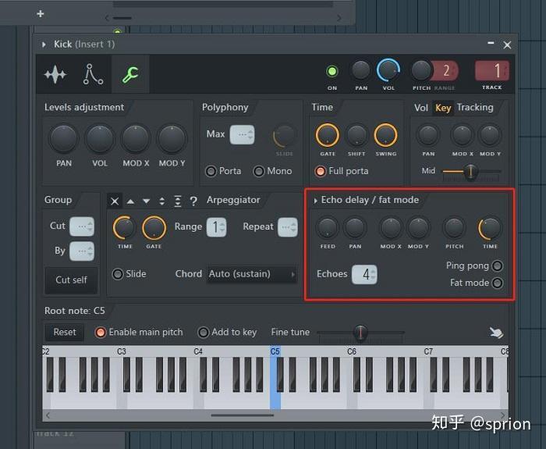The width and height of the screenshot is (546, 449).
Task: Click the tracking Mid slider
Action: click(471, 172)
